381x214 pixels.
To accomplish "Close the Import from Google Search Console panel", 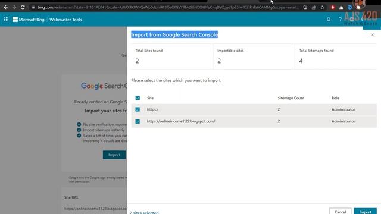I will 373,35.
